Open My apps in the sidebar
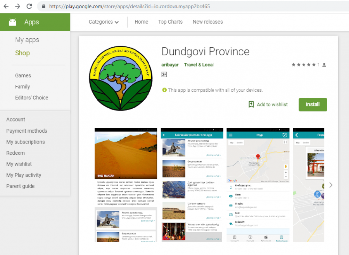The height and width of the screenshot is (255, 349). (27, 40)
